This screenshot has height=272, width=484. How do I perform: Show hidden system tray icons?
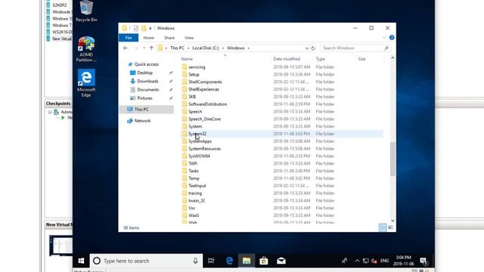pos(357,261)
